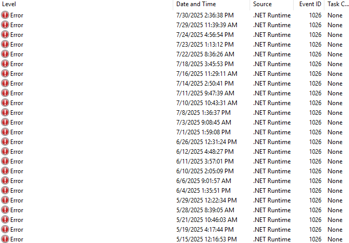Select the 7/29/2025 11:39:39 AM date cell
Image resolution: width=349 pixels, height=243 pixels.
click(x=207, y=25)
